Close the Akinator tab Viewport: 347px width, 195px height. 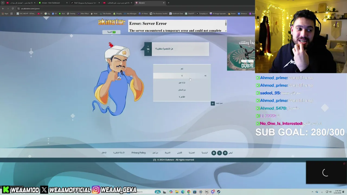point(164,3)
